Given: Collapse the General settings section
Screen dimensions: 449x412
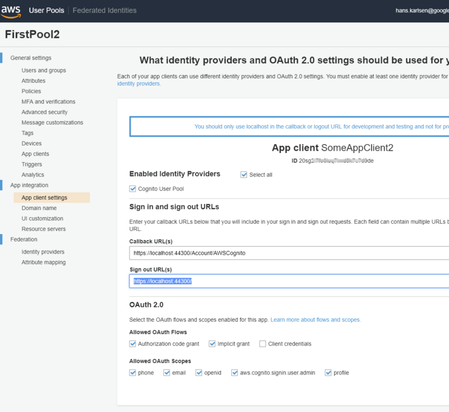Looking at the screenshot, I should coord(31,58).
